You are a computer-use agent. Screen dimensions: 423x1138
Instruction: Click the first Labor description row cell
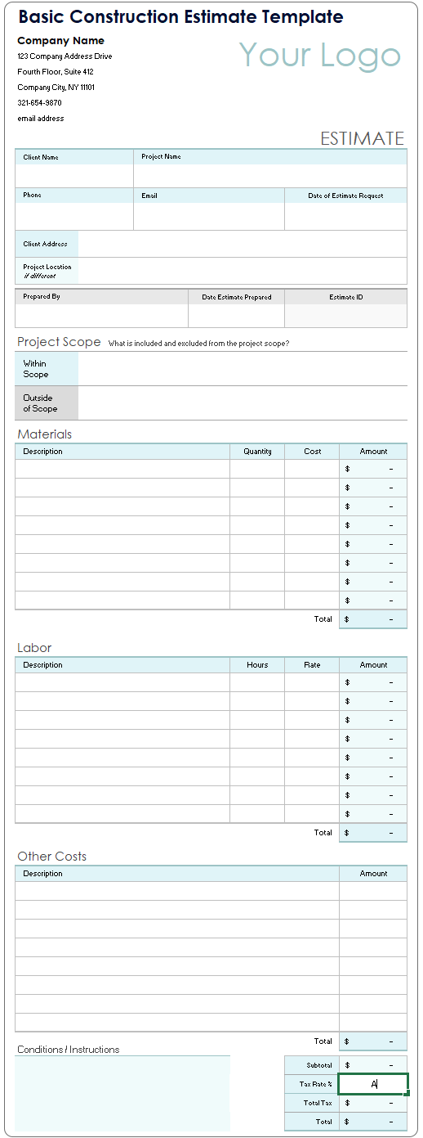[x=122, y=682]
